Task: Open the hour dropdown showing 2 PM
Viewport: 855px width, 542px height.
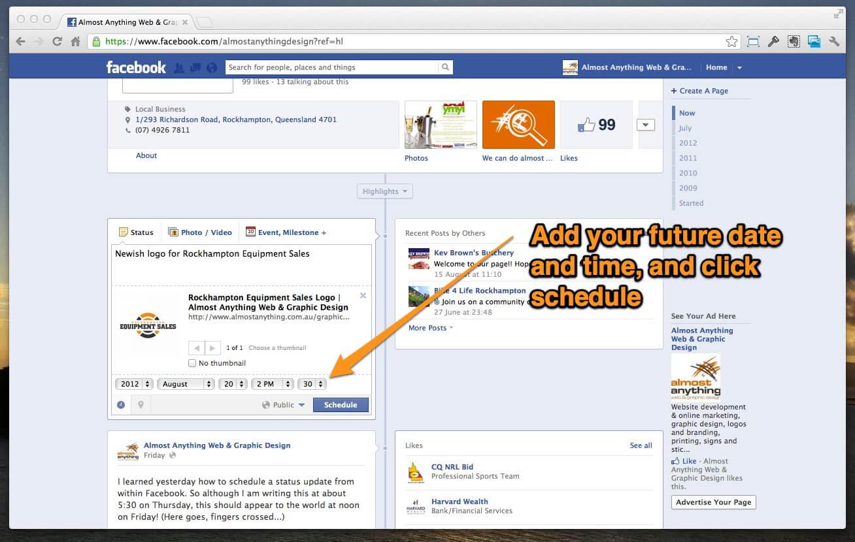Action: point(272,384)
